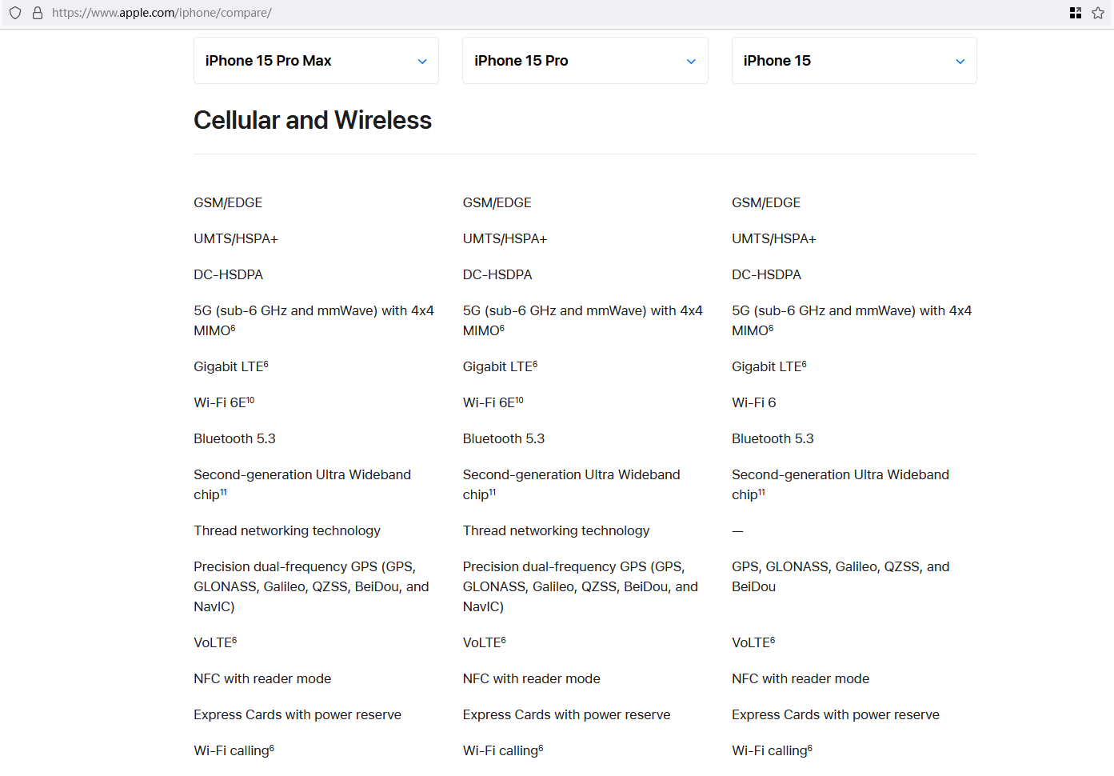
Task: Click the padlock site security icon
Action: point(37,13)
